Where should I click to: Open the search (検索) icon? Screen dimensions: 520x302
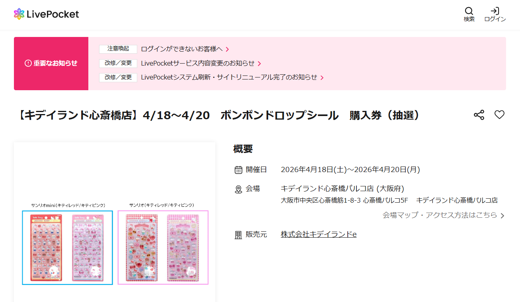[469, 11]
